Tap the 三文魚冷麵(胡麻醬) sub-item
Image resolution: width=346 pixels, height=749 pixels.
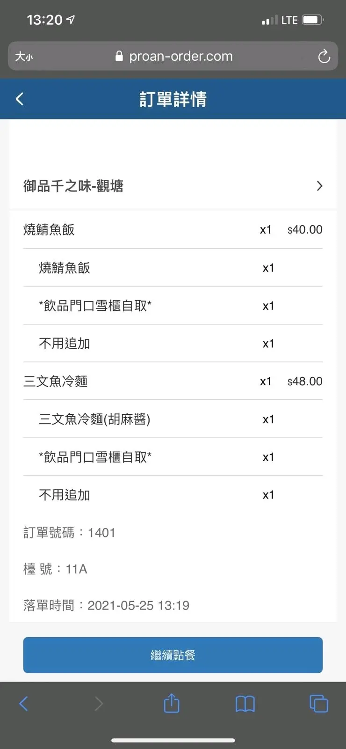click(x=94, y=419)
